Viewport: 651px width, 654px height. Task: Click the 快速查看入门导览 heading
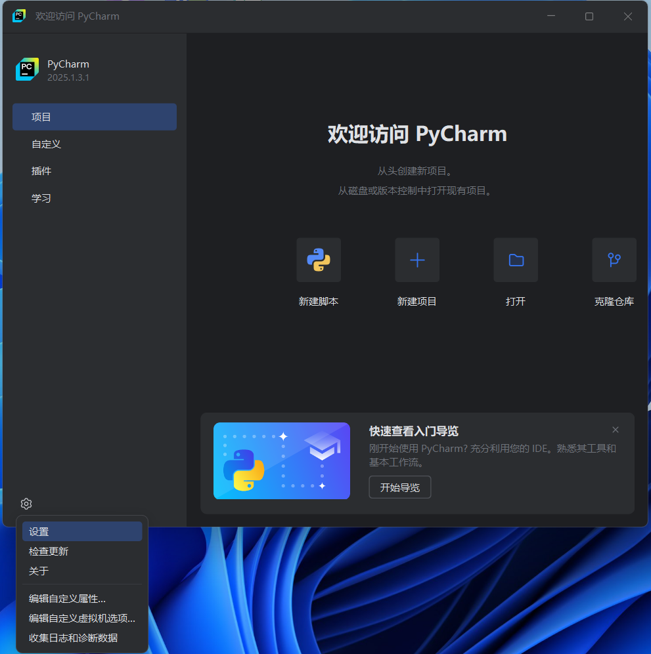(x=414, y=431)
